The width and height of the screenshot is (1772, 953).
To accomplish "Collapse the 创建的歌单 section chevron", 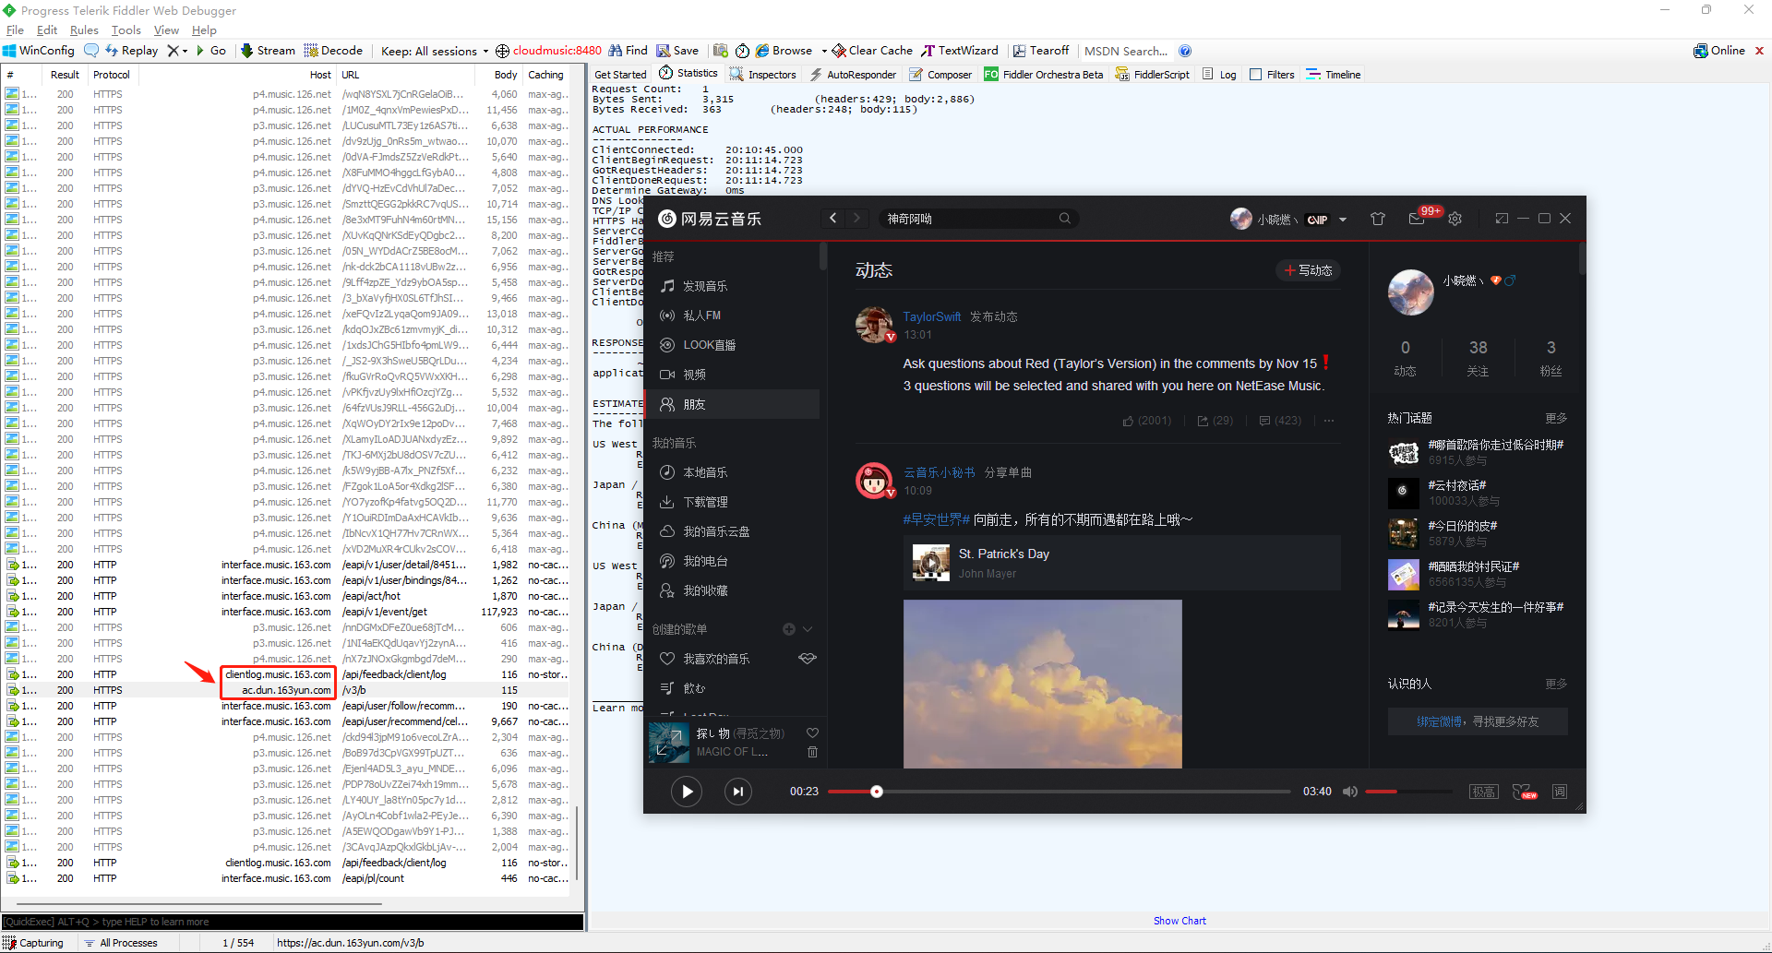I will 808,629.
